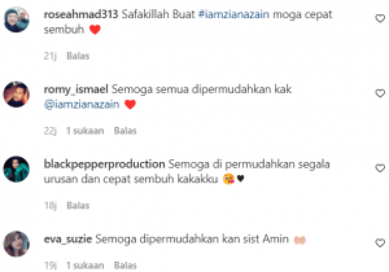Like roseahmad313's comment with heart icon
The width and height of the screenshot is (389, 272).
point(380,18)
